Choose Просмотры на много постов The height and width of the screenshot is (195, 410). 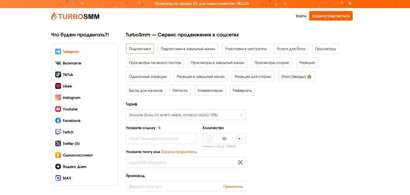[x=155, y=63]
